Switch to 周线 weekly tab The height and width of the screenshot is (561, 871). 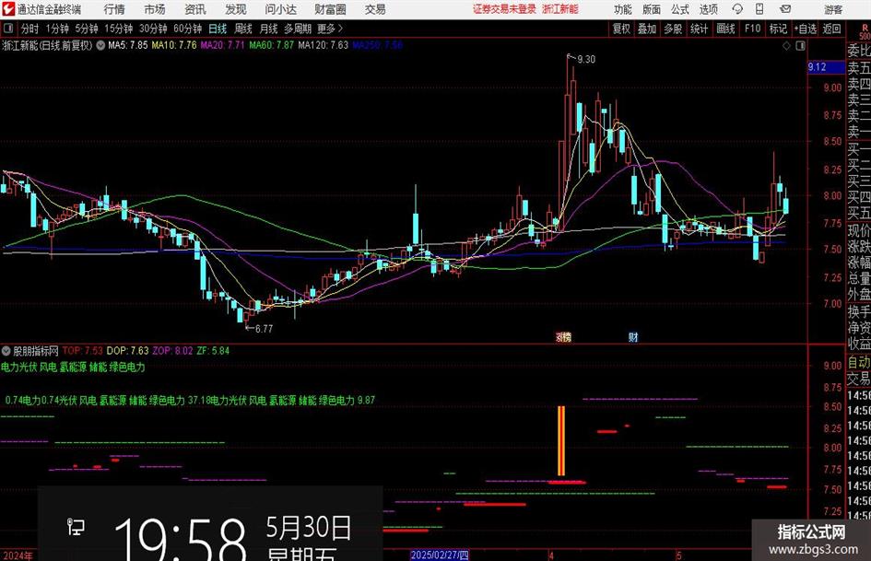coord(243,29)
